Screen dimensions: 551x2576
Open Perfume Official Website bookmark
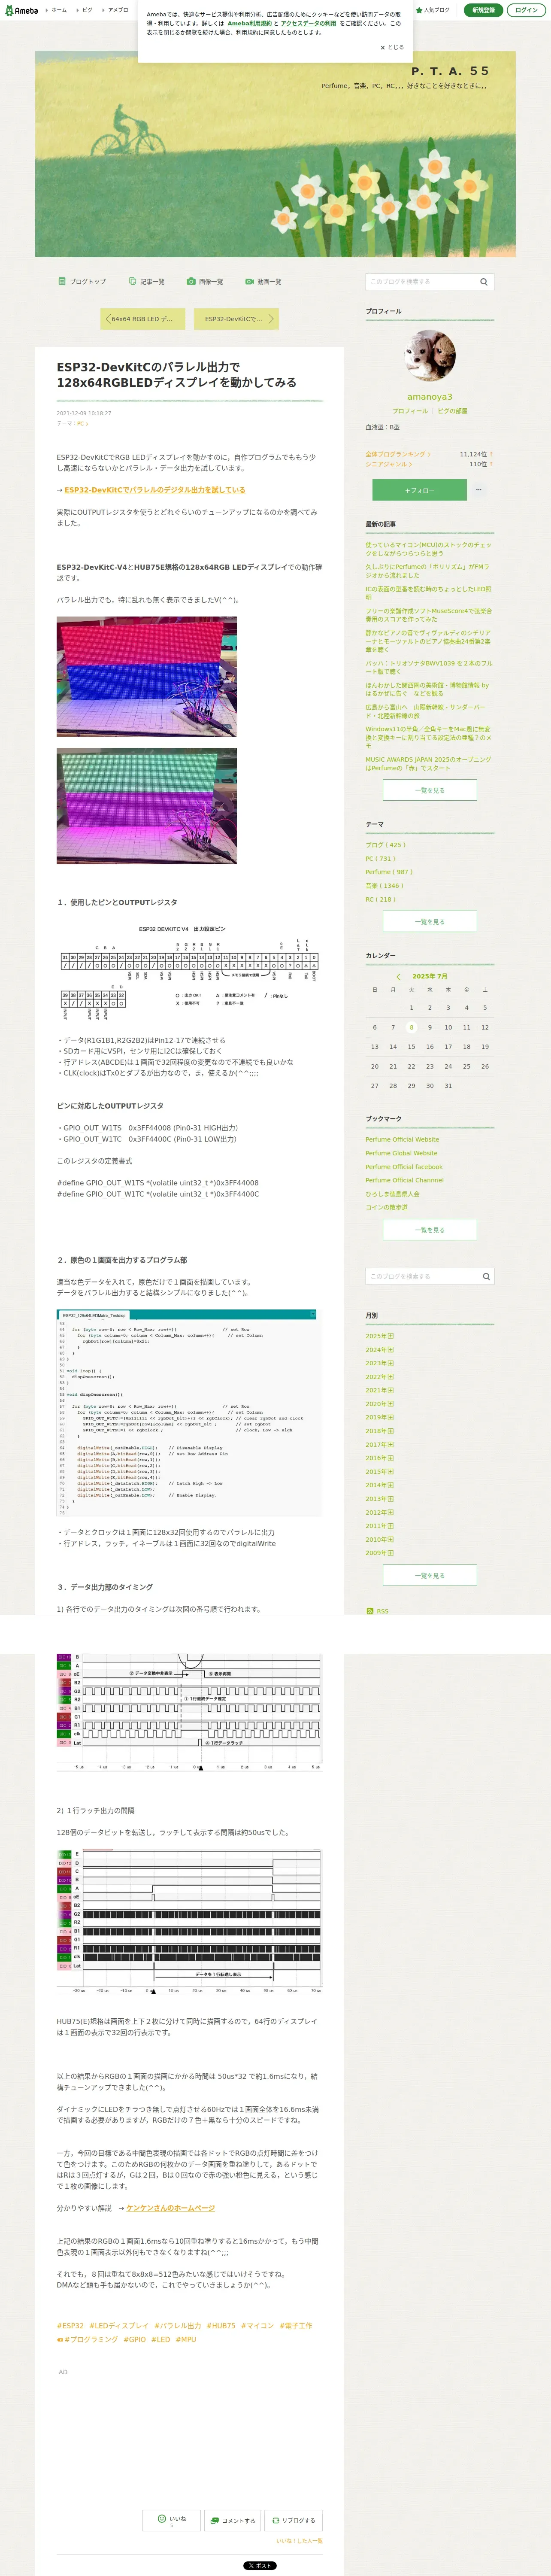(402, 1140)
